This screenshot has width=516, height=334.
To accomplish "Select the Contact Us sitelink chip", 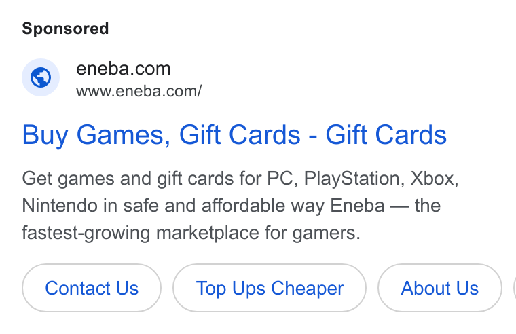I will [x=92, y=288].
